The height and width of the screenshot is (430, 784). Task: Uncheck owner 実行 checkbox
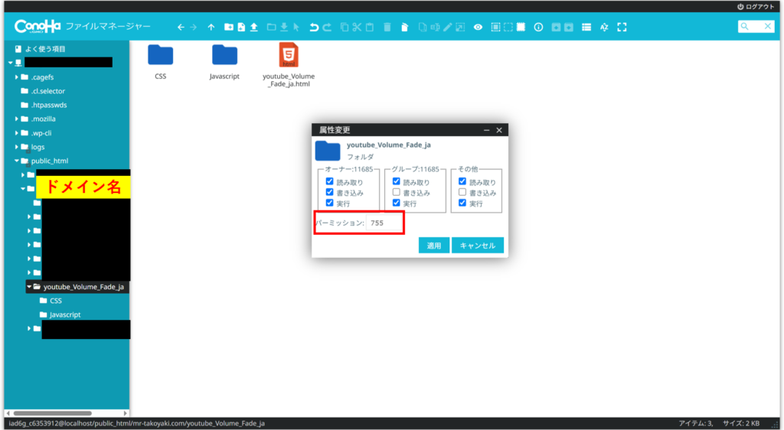(x=329, y=203)
